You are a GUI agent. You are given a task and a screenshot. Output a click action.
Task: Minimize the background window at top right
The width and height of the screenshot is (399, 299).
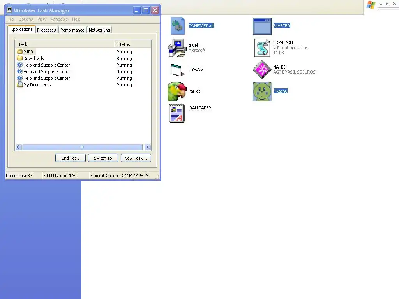[x=381, y=4]
